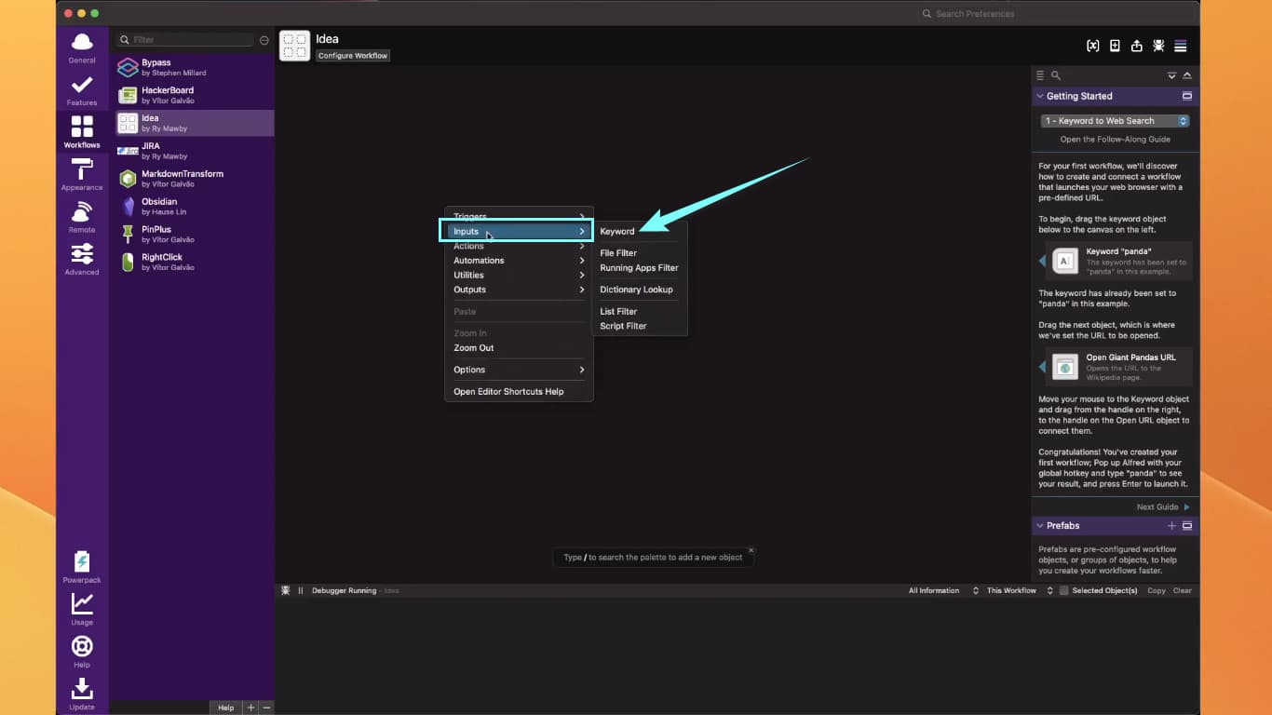Click the Getting Started panel window icon
This screenshot has width=1272, height=715.
[x=1187, y=96]
